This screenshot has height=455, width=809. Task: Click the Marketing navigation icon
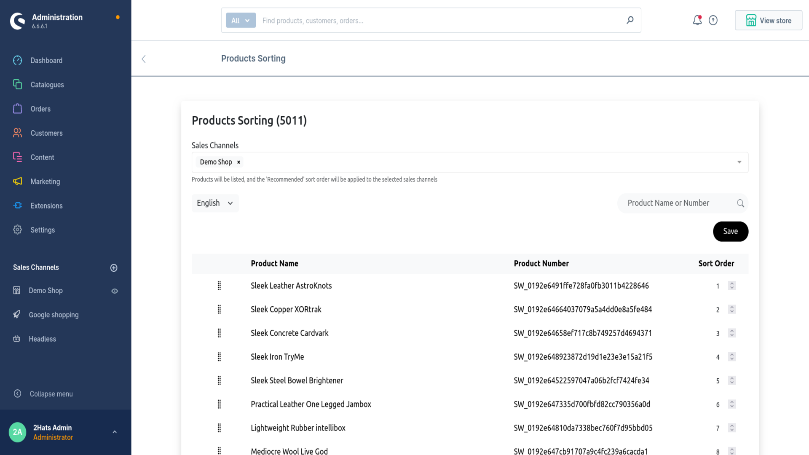pos(17,181)
